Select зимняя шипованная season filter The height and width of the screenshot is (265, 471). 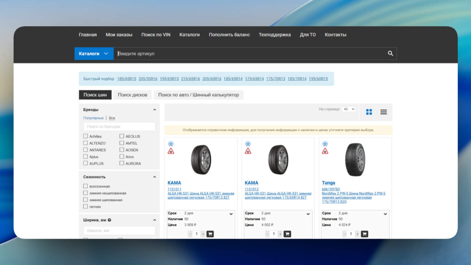[x=86, y=200]
